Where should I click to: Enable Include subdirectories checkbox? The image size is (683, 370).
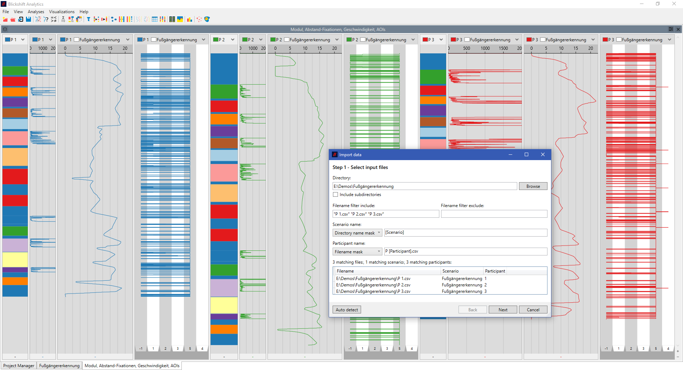coord(335,195)
